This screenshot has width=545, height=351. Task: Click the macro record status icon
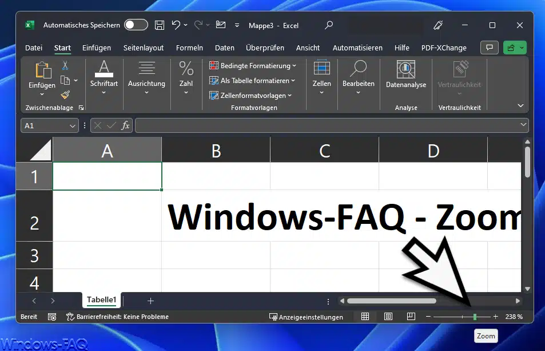[x=52, y=317]
